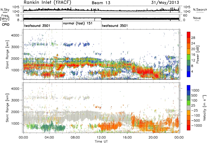Click the 'Nave' legend label
Viewport: 207px width, 143px height.
click(x=197, y=18)
